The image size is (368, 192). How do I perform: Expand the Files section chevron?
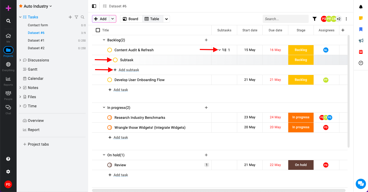20,97
